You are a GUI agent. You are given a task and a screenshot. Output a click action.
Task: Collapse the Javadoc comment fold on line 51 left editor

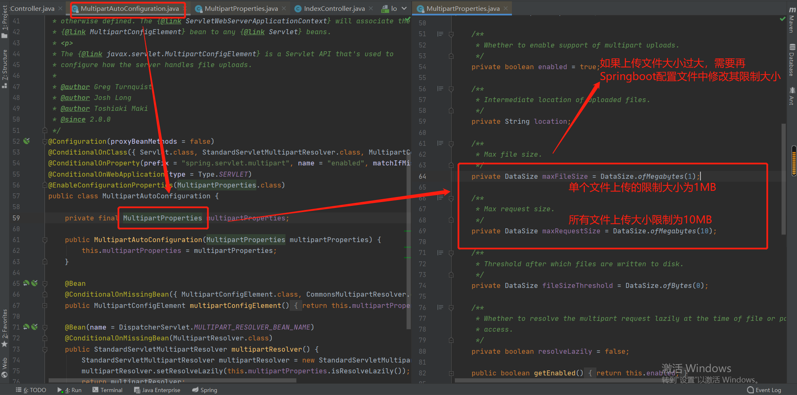click(45, 130)
